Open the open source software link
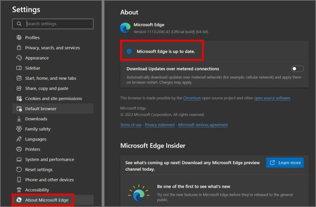Image resolution: width=316 pixels, height=207 pixels. coord(272,98)
